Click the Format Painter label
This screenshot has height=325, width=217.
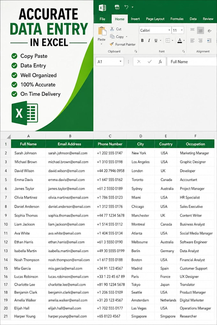[x=125, y=44]
